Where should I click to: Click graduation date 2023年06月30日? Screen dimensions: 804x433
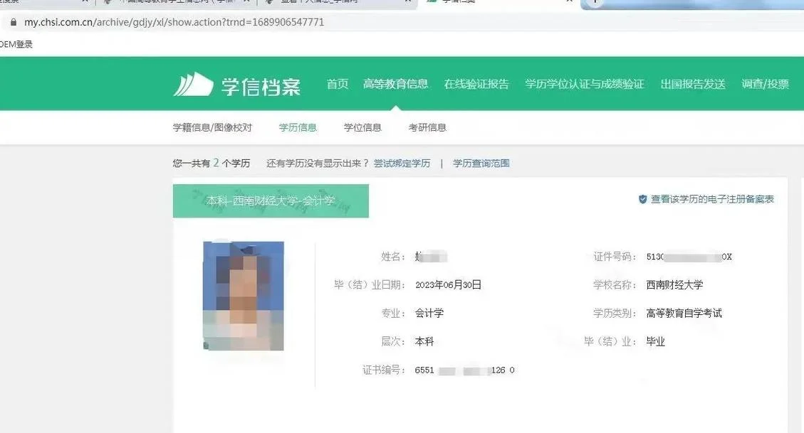coord(448,285)
